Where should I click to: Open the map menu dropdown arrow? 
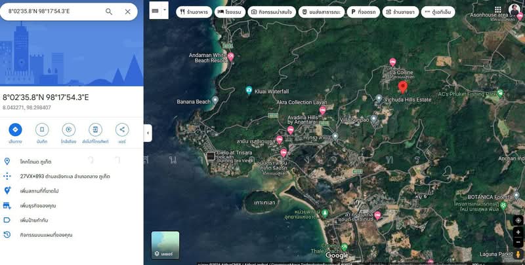pos(165,10)
